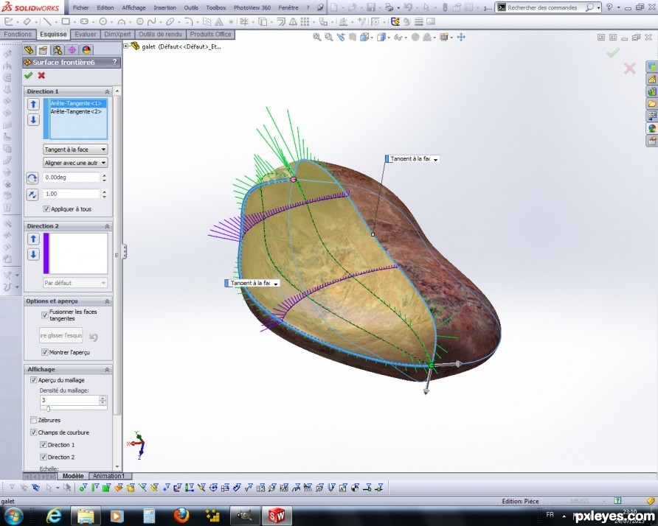Switch to the Outils de rendu tab
This screenshot has width=658, height=526.
[x=160, y=35]
